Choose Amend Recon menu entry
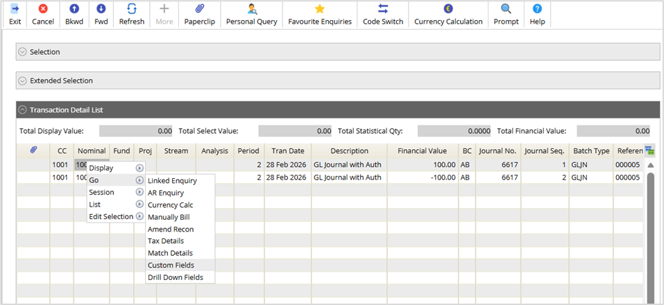664x305 pixels. 180,229
